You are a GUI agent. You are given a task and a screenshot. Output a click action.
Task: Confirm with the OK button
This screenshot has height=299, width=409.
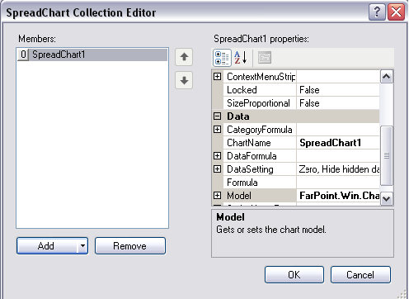(294, 274)
